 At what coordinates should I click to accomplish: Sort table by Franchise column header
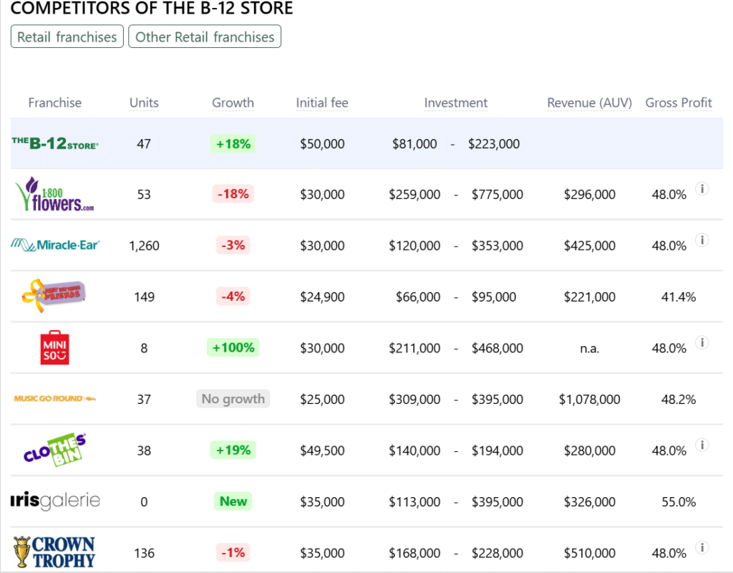pos(54,102)
